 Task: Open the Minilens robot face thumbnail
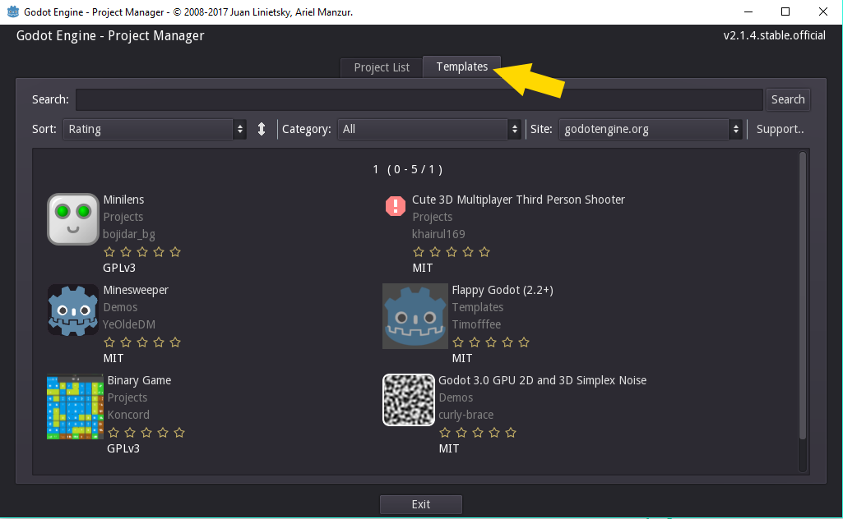coord(73,219)
